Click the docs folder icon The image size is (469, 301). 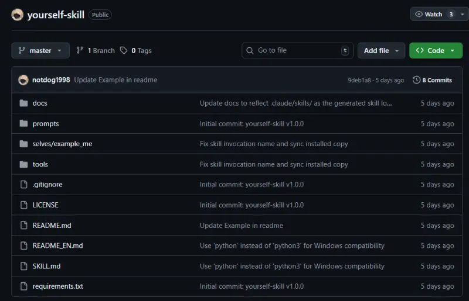click(23, 103)
